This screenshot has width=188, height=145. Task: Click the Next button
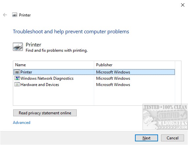(147, 138)
